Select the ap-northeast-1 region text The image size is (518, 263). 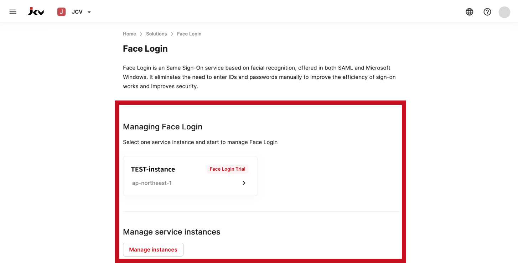(152, 183)
